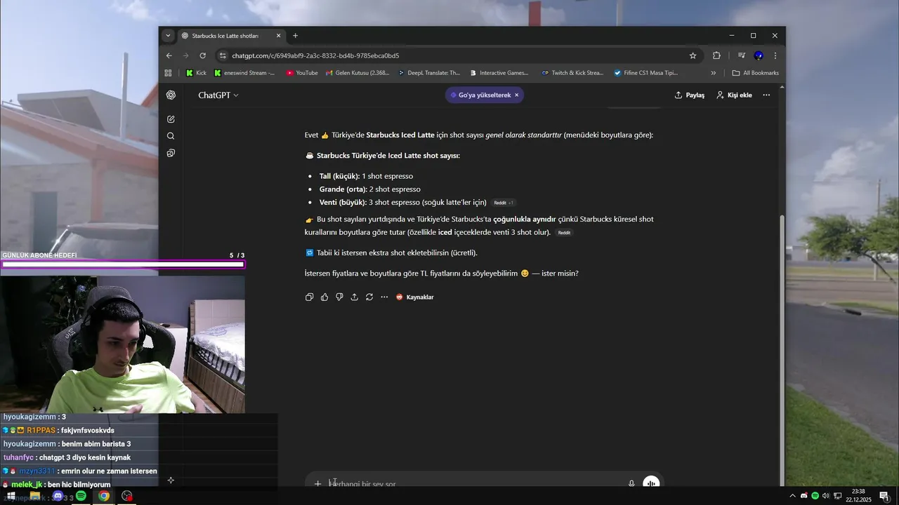
Task: Open the Kick bookmark
Action: click(x=196, y=73)
